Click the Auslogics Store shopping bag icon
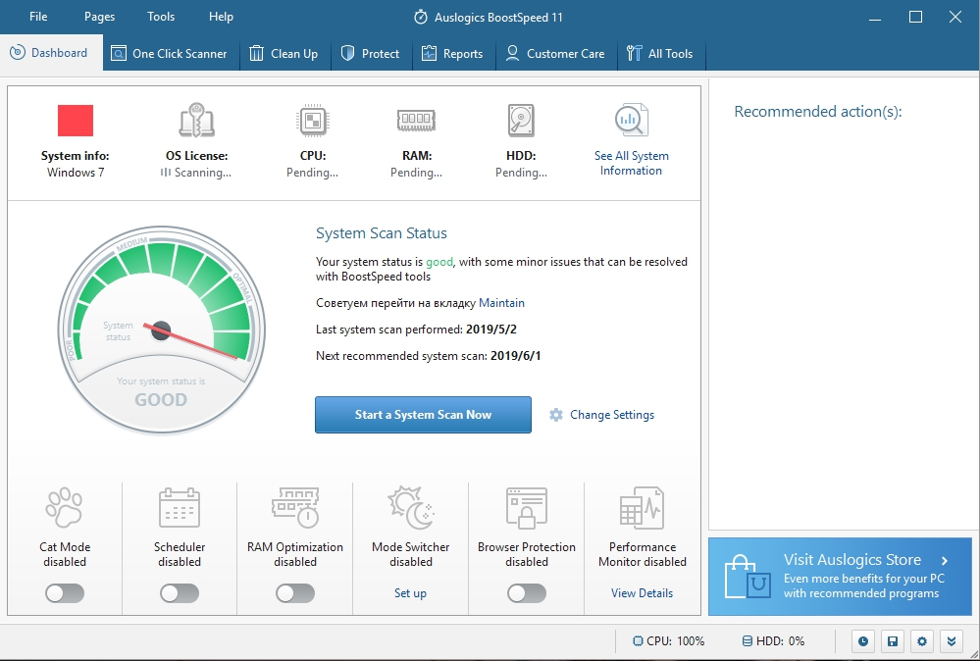The width and height of the screenshot is (980, 661). 748,578
